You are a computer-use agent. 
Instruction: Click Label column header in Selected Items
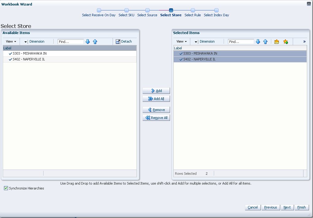pyautogui.click(x=240, y=48)
